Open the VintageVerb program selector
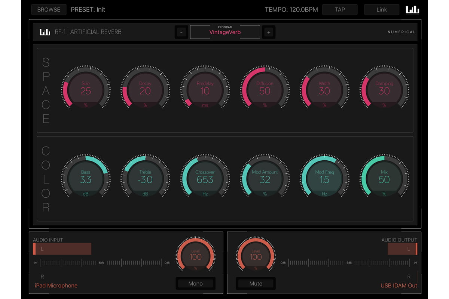Screen dimensions: 449x299 [x=225, y=32]
